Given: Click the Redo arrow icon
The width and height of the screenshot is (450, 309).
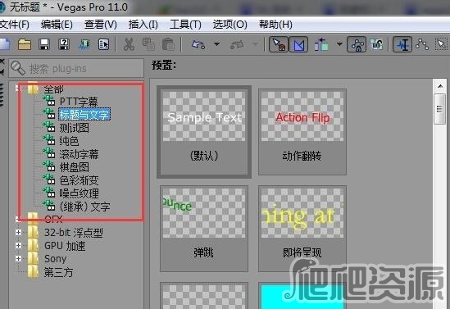Looking at the screenshot, I should pyautogui.click(x=237, y=44).
